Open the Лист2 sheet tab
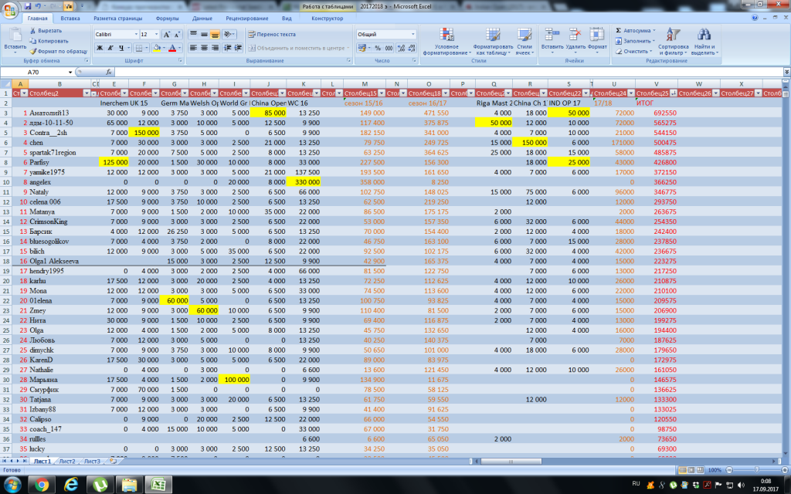Screen dimensions: 791x494 [x=67, y=461]
